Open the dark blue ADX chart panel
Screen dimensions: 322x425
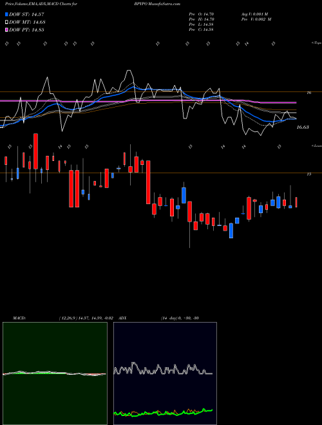click(x=165, y=373)
